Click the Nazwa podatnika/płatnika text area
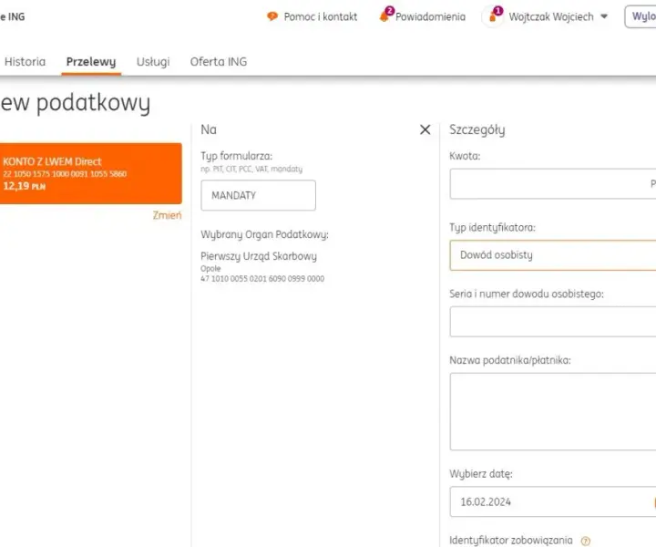Image resolution: width=656 pixels, height=547 pixels. click(553, 412)
